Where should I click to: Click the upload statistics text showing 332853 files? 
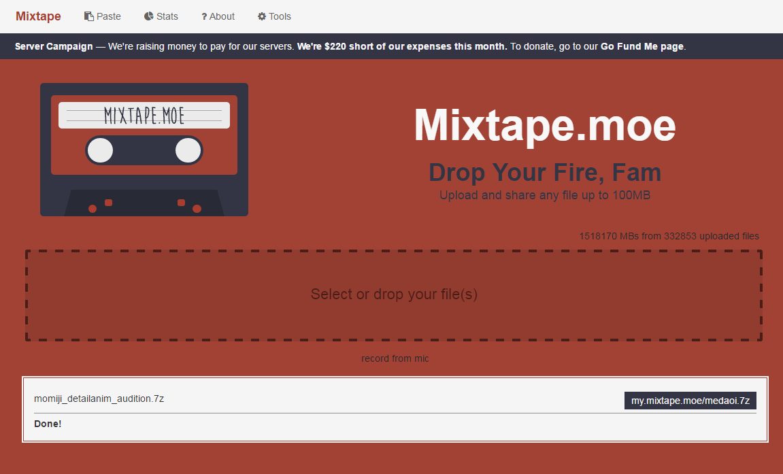669,236
